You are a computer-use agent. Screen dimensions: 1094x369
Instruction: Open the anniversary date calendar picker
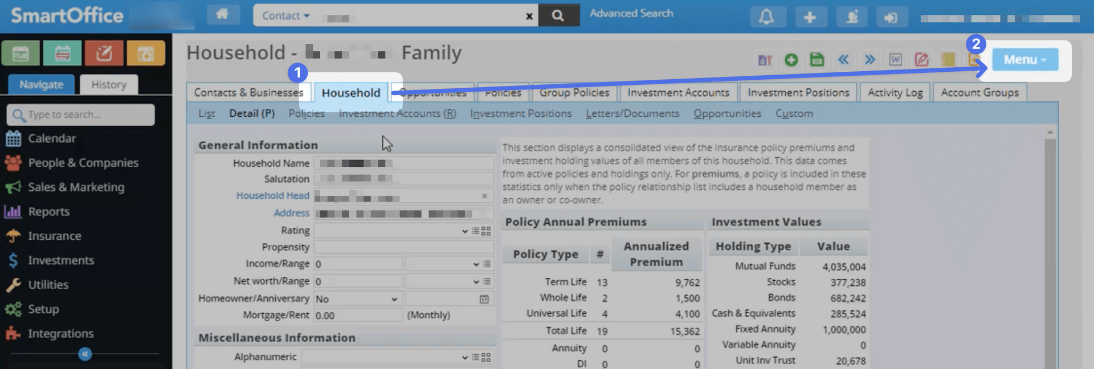click(484, 299)
